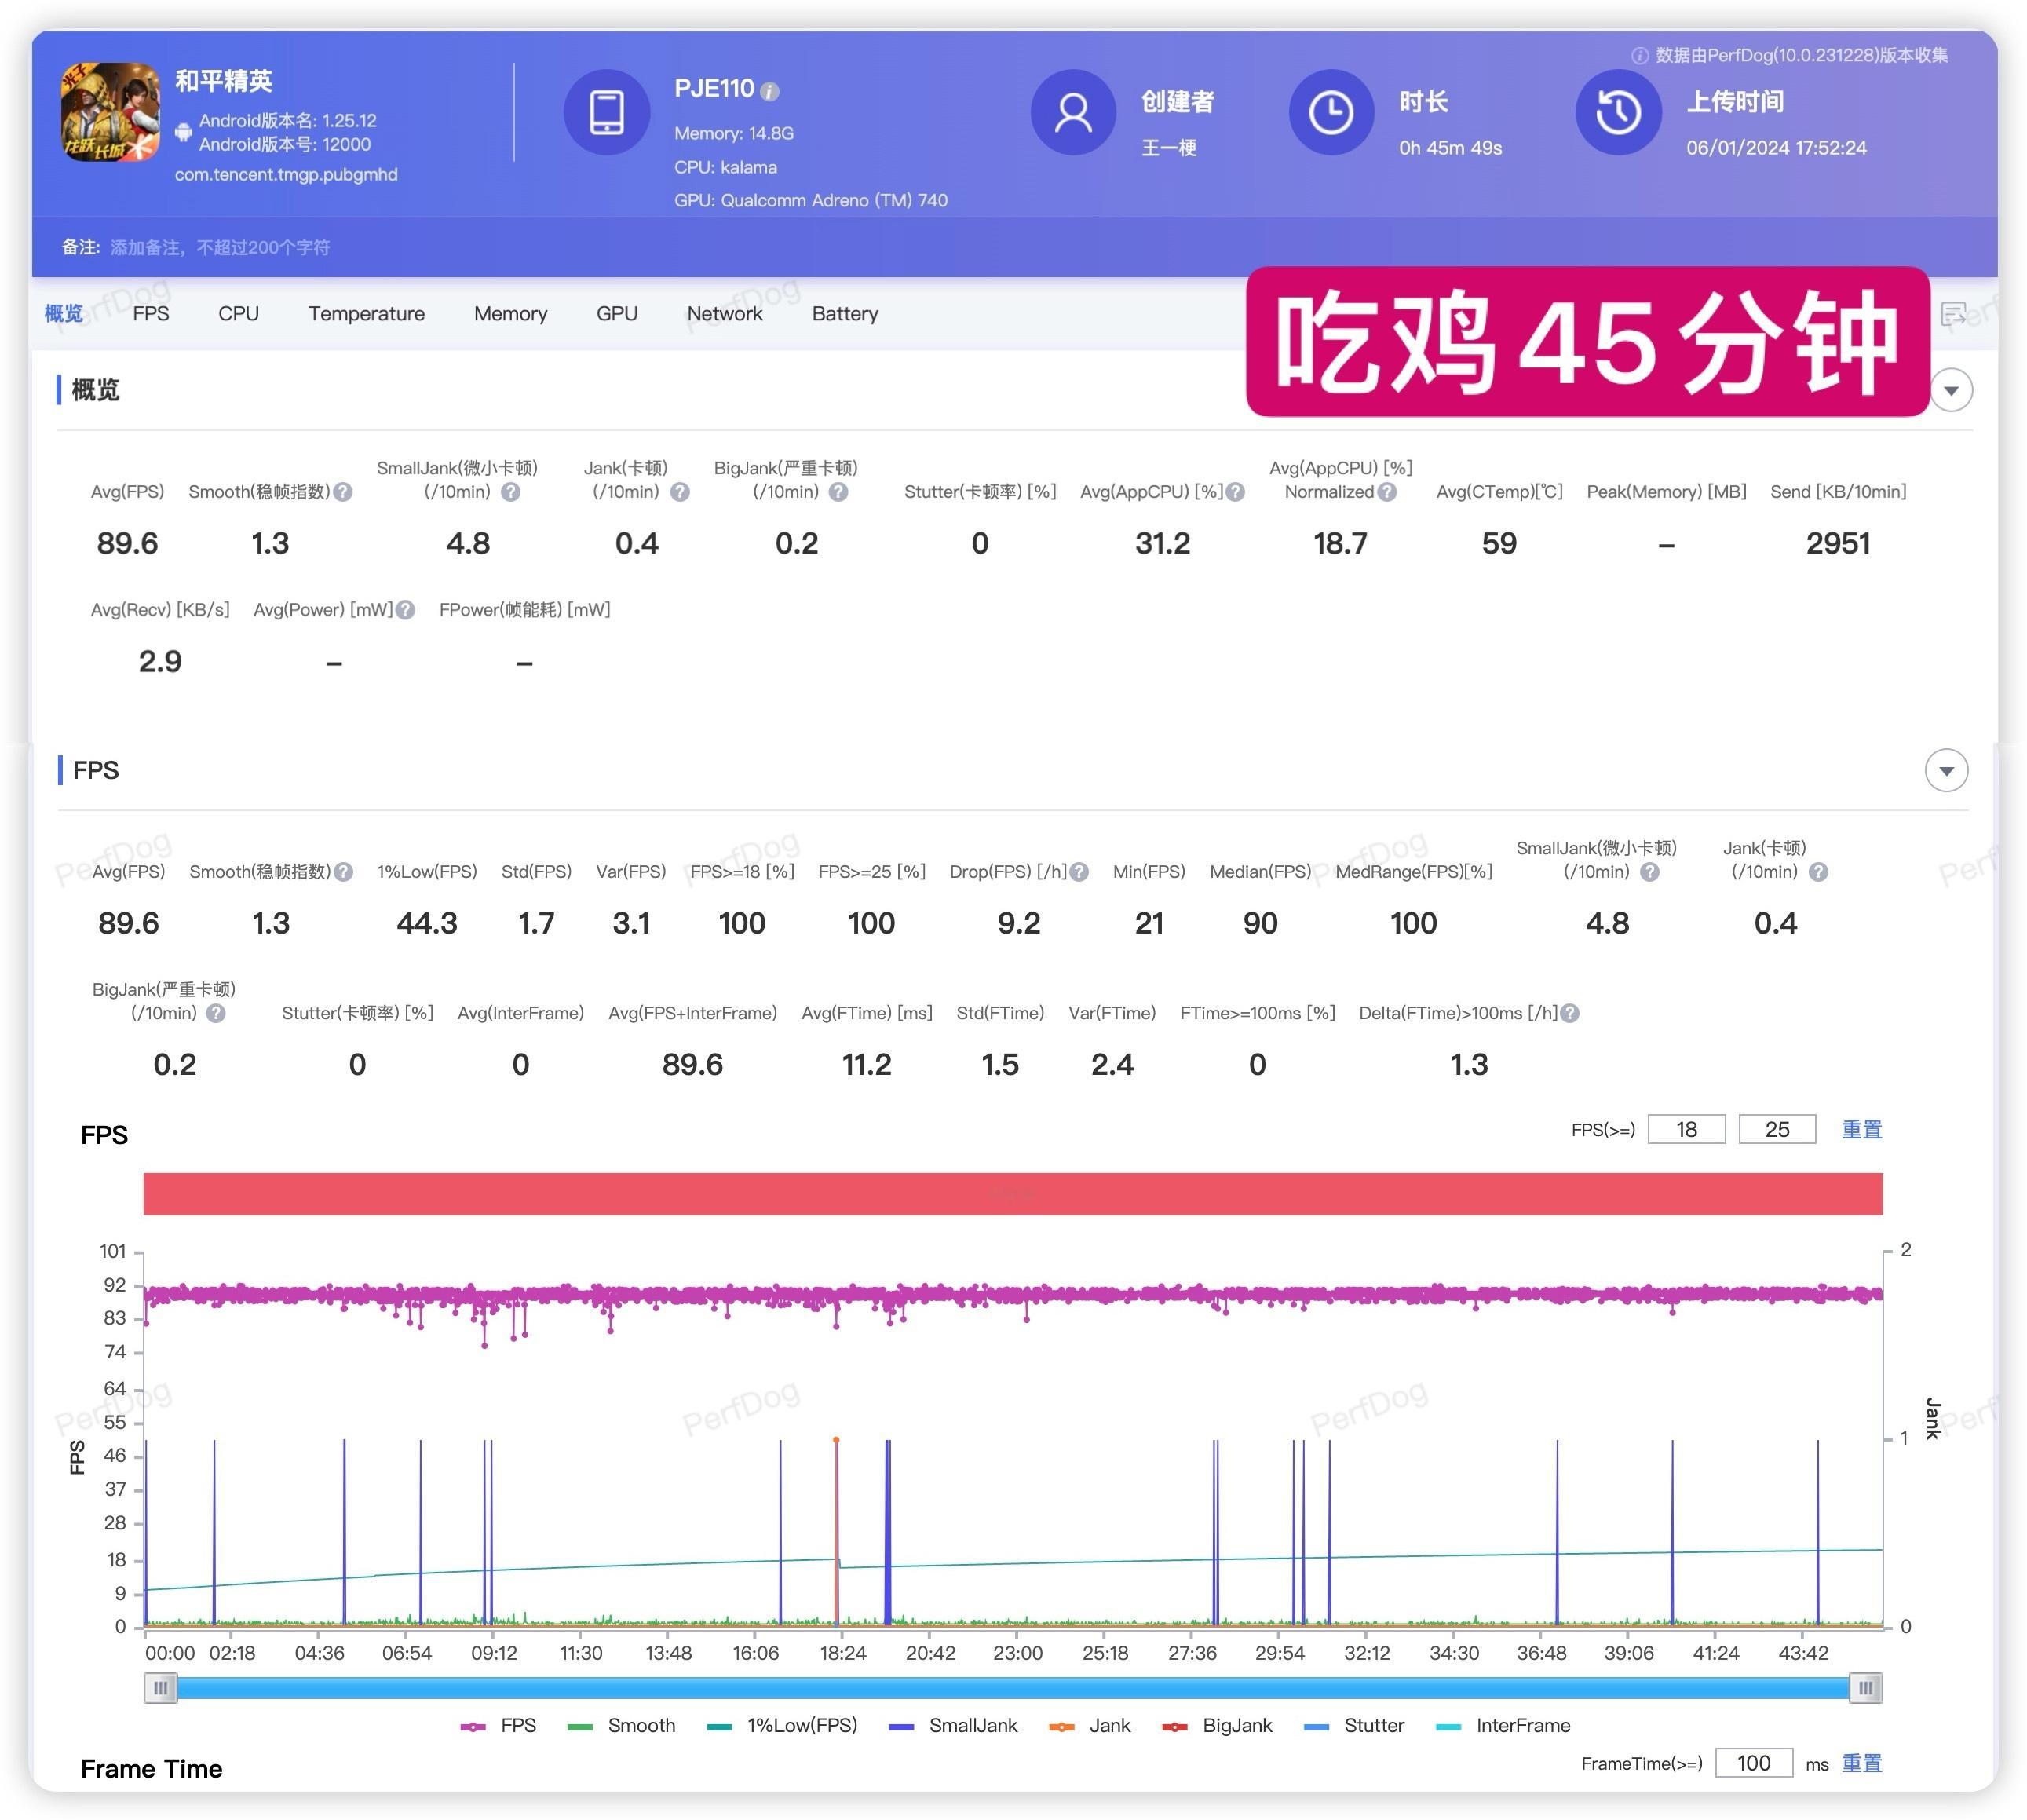Click the FrameTime threshold field showing 100
This screenshot has height=1820, width=2027.
(1753, 1764)
